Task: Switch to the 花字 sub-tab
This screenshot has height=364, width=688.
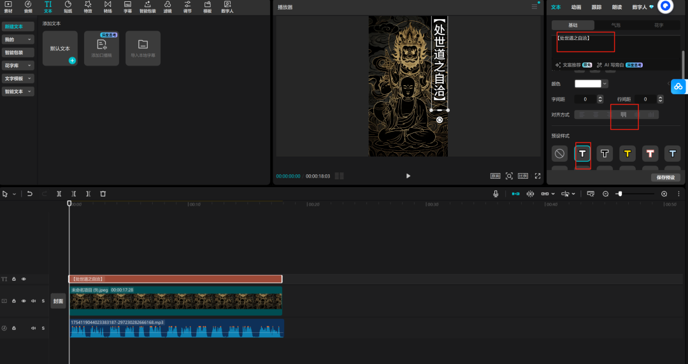Action: (x=659, y=25)
